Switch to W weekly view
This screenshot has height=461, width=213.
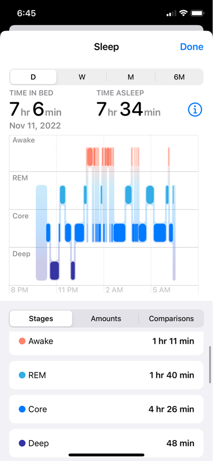click(x=82, y=77)
